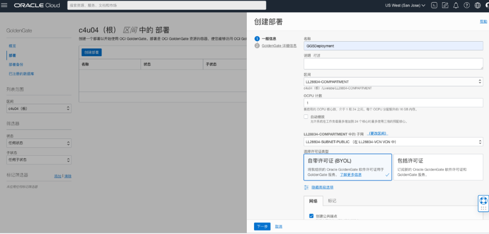Click the 了解更多信息 link
The width and height of the screenshot is (489, 234).
click(350, 175)
